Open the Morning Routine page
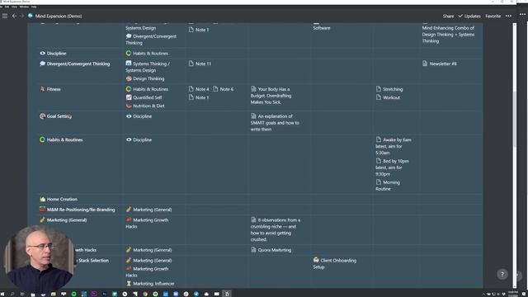The height and width of the screenshot is (297, 528). pos(388,185)
